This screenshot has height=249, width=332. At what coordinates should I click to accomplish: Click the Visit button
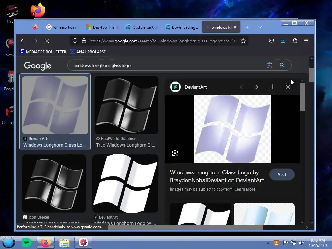(282, 174)
